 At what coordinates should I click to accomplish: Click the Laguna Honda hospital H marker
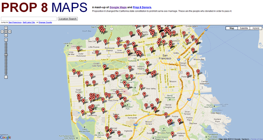pyautogui.click(x=125, y=92)
